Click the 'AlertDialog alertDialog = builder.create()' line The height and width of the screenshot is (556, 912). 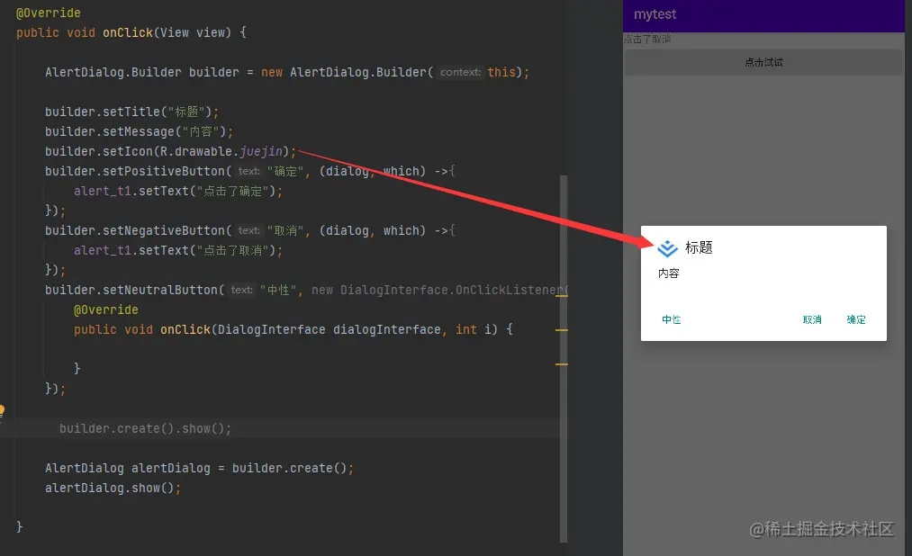tap(200, 468)
